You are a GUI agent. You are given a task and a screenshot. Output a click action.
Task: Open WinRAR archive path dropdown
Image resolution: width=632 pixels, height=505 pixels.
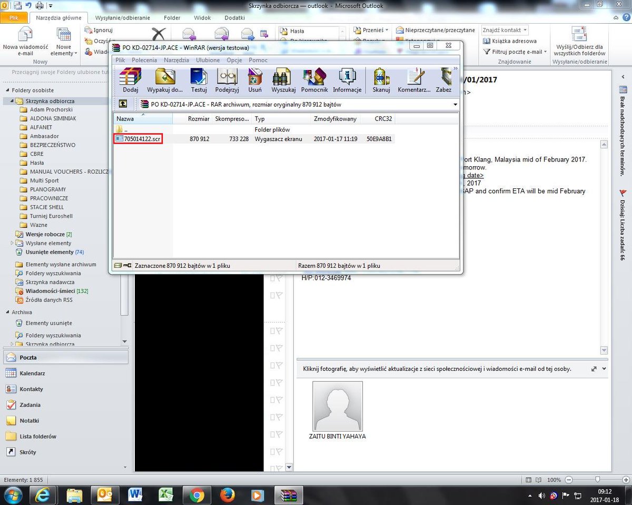455,105
